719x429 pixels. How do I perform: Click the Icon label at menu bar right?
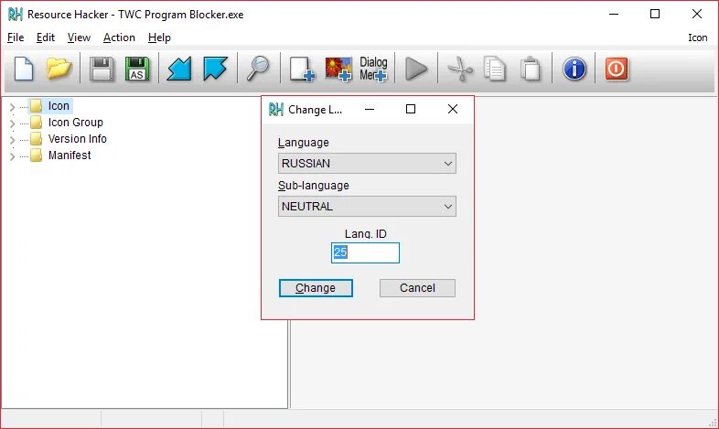click(x=697, y=38)
